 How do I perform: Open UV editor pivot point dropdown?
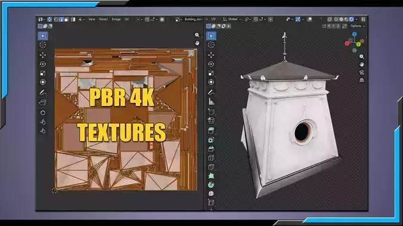pyautogui.click(x=139, y=19)
